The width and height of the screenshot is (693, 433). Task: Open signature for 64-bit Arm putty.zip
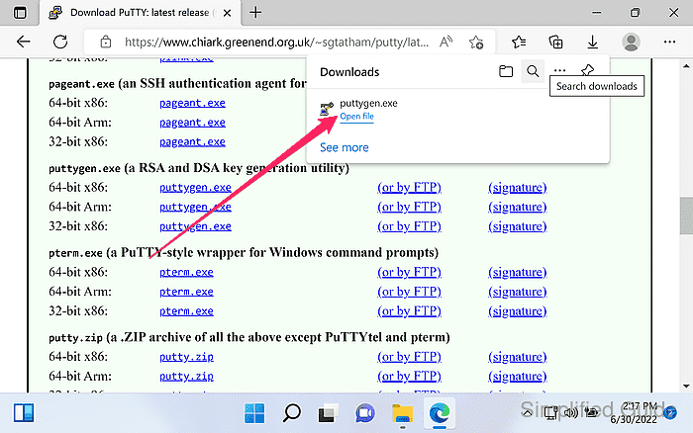(518, 376)
